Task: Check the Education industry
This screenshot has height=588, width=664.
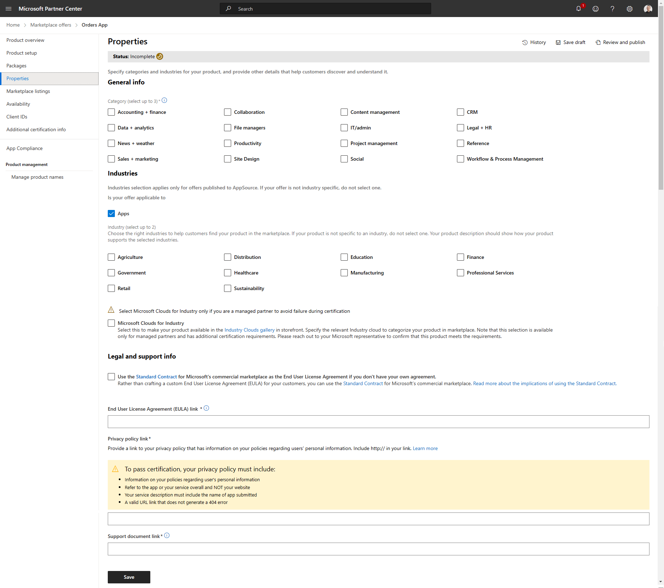Action: pyautogui.click(x=344, y=257)
